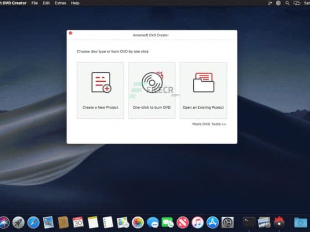Screen dimensions: 310x232
Task: Open Spotlight search in menu bar
Action: 287,3
